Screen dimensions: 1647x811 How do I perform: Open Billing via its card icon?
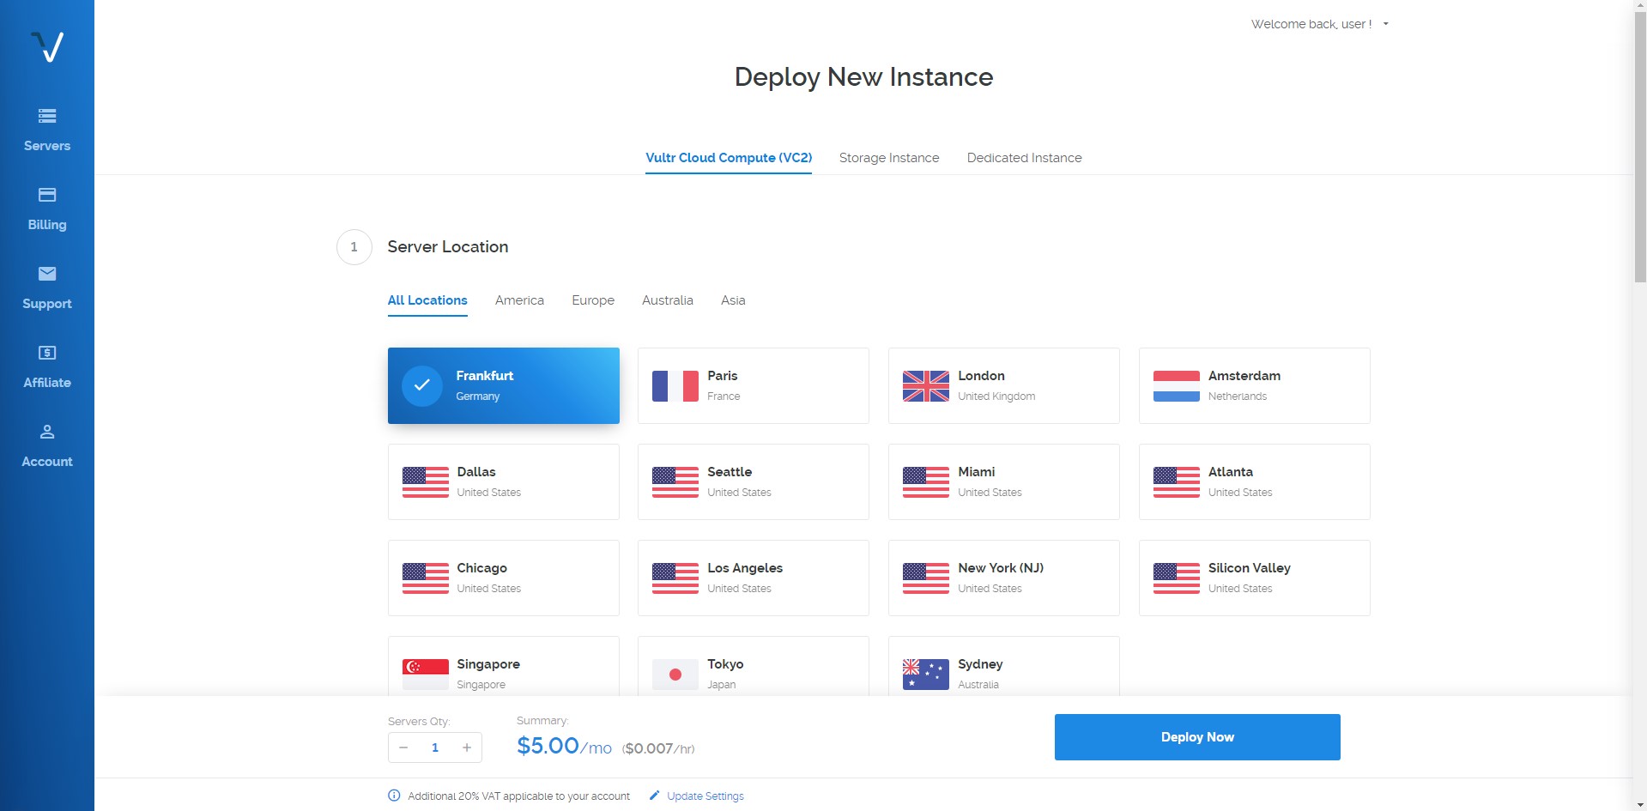click(47, 195)
